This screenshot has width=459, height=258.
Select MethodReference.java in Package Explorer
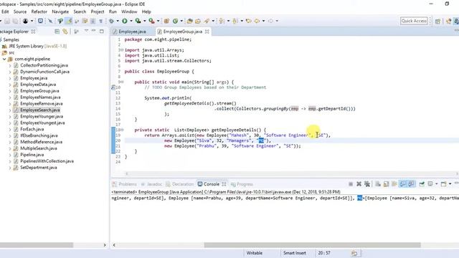(41, 142)
